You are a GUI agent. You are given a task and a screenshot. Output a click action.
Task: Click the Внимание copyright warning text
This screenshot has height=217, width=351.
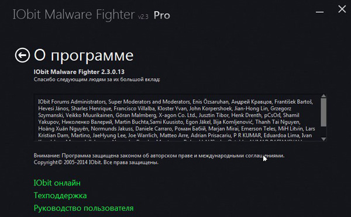pyautogui.click(x=159, y=156)
